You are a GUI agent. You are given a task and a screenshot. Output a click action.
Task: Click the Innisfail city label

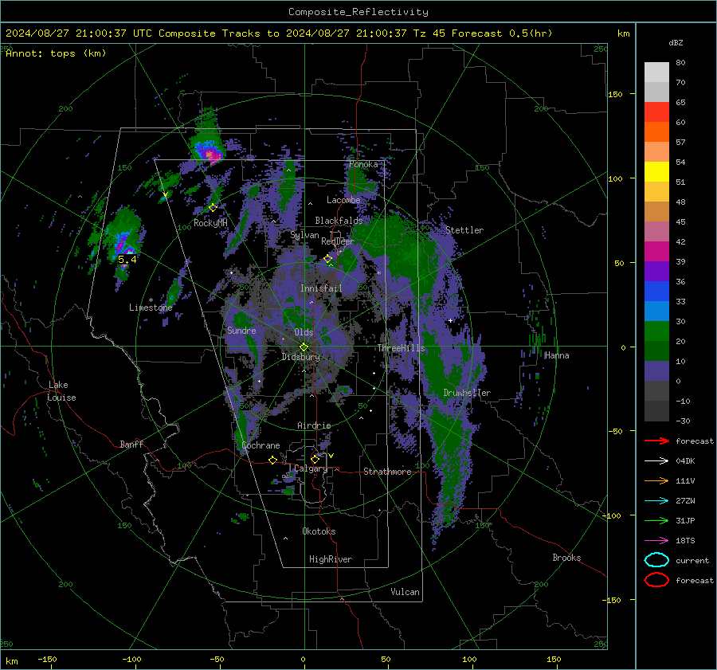pyautogui.click(x=321, y=288)
